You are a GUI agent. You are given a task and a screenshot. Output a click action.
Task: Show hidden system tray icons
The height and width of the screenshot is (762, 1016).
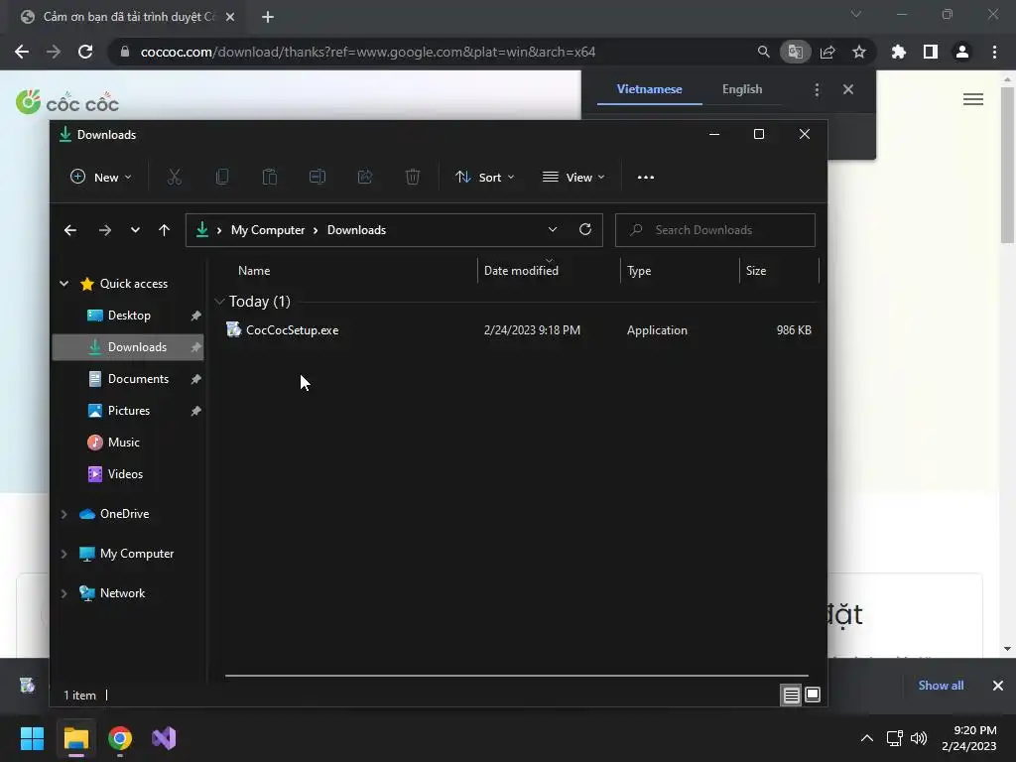tap(866, 738)
